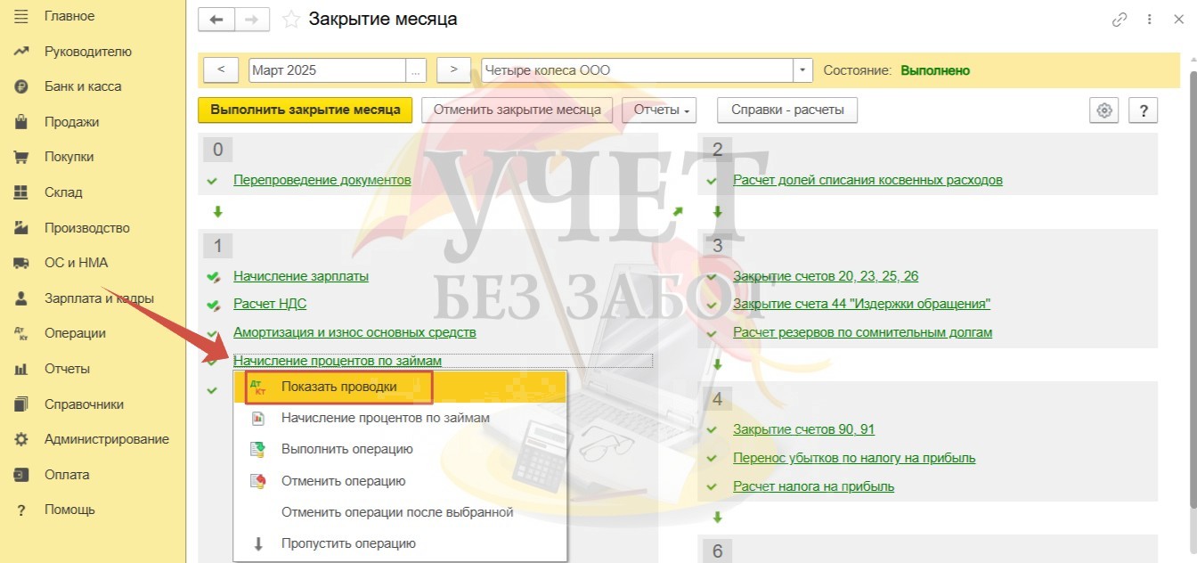Click the Зарплата и кадры person icon
The width and height of the screenshot is (1197, 563).
pyautogui.click(x=22, y=298)
